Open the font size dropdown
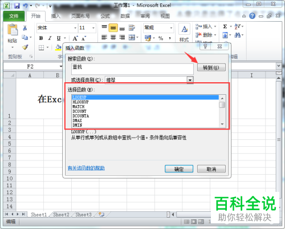This screenshot has height=229, width=285. click(93, 28)
